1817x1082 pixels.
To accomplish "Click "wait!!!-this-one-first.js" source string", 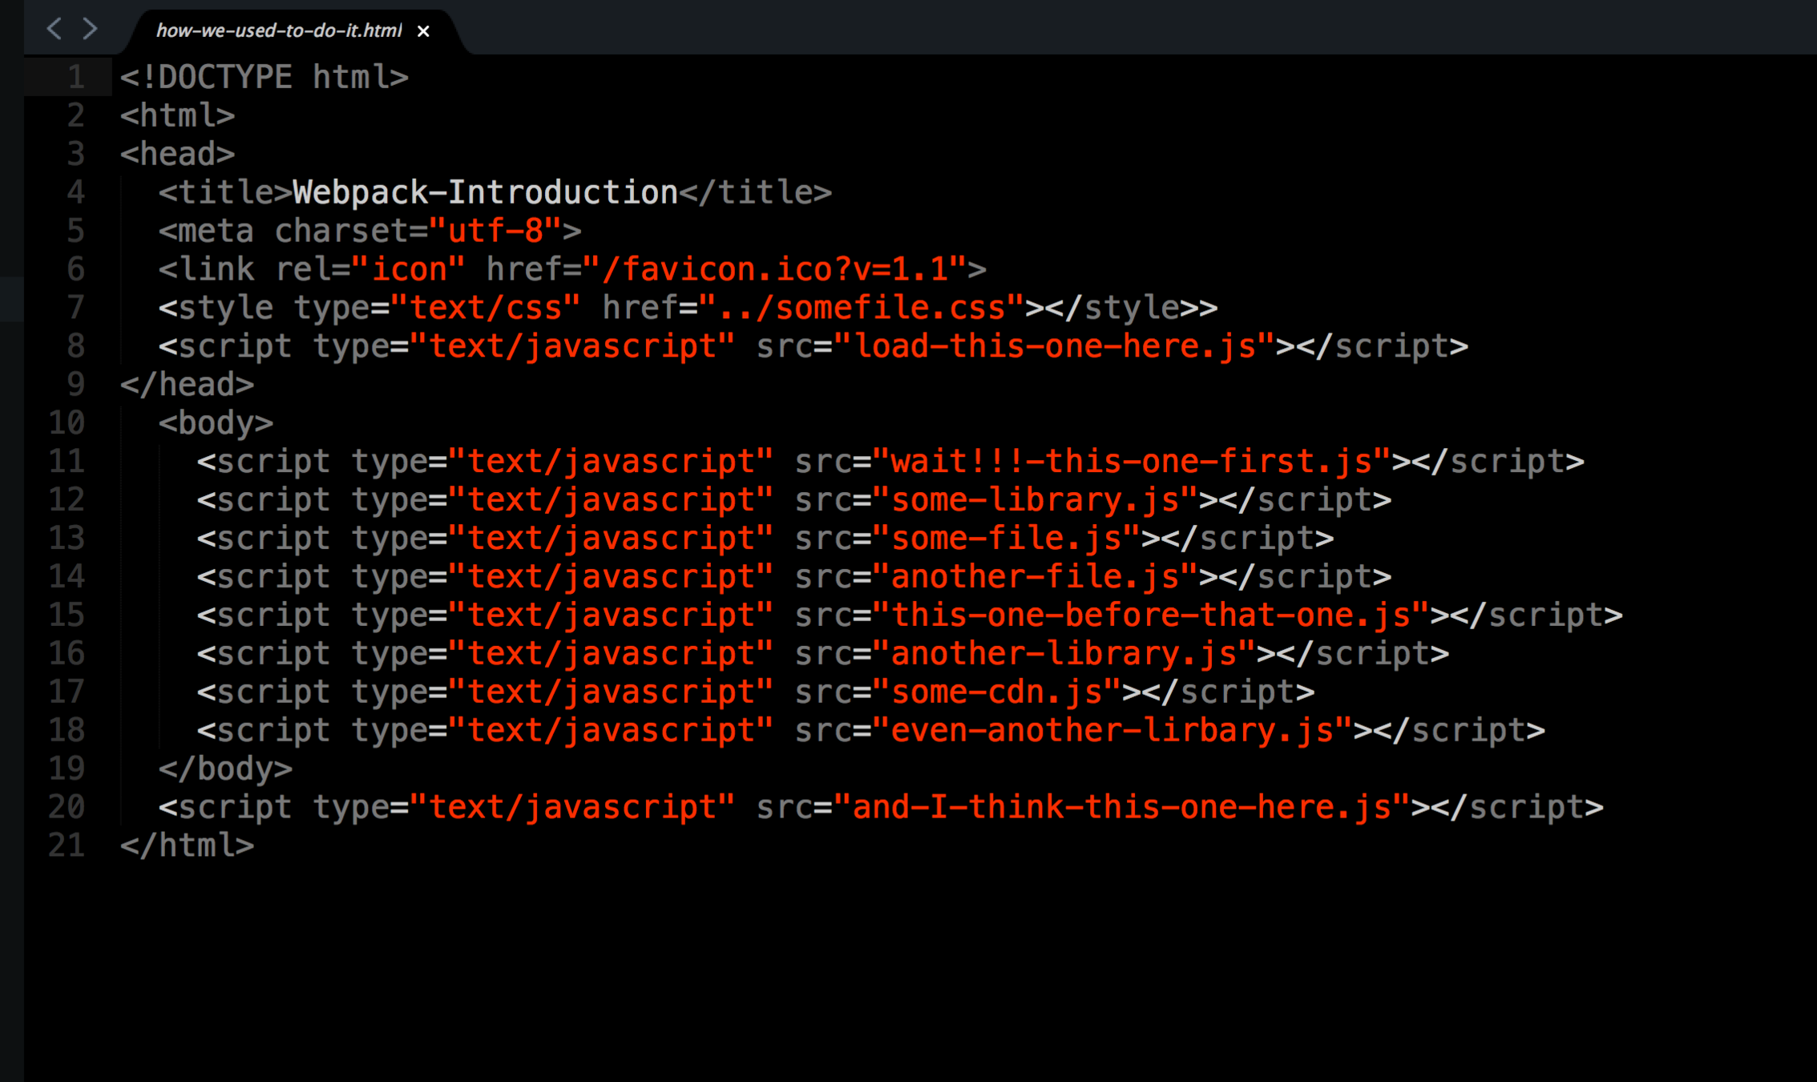I will [1131, 462].
